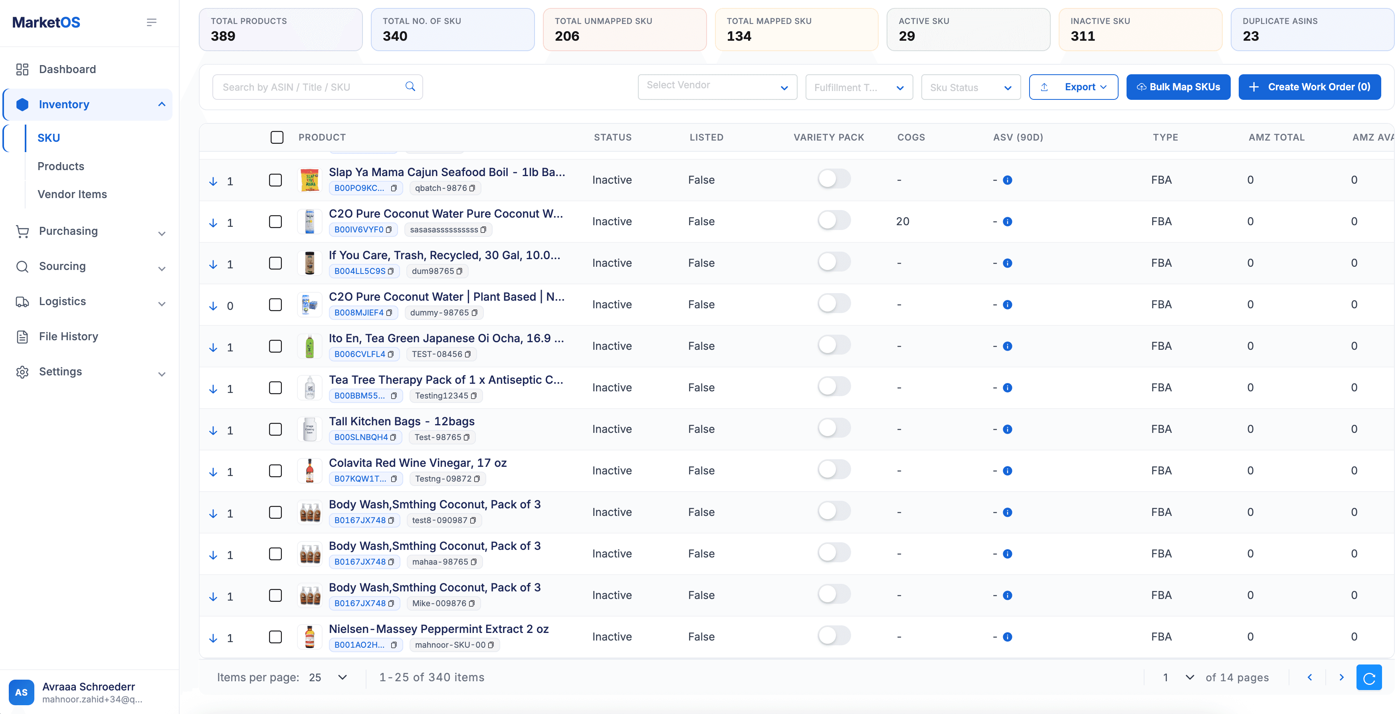
Task: Check the Tall Kitchen Bags row
Action: (276, 430)
